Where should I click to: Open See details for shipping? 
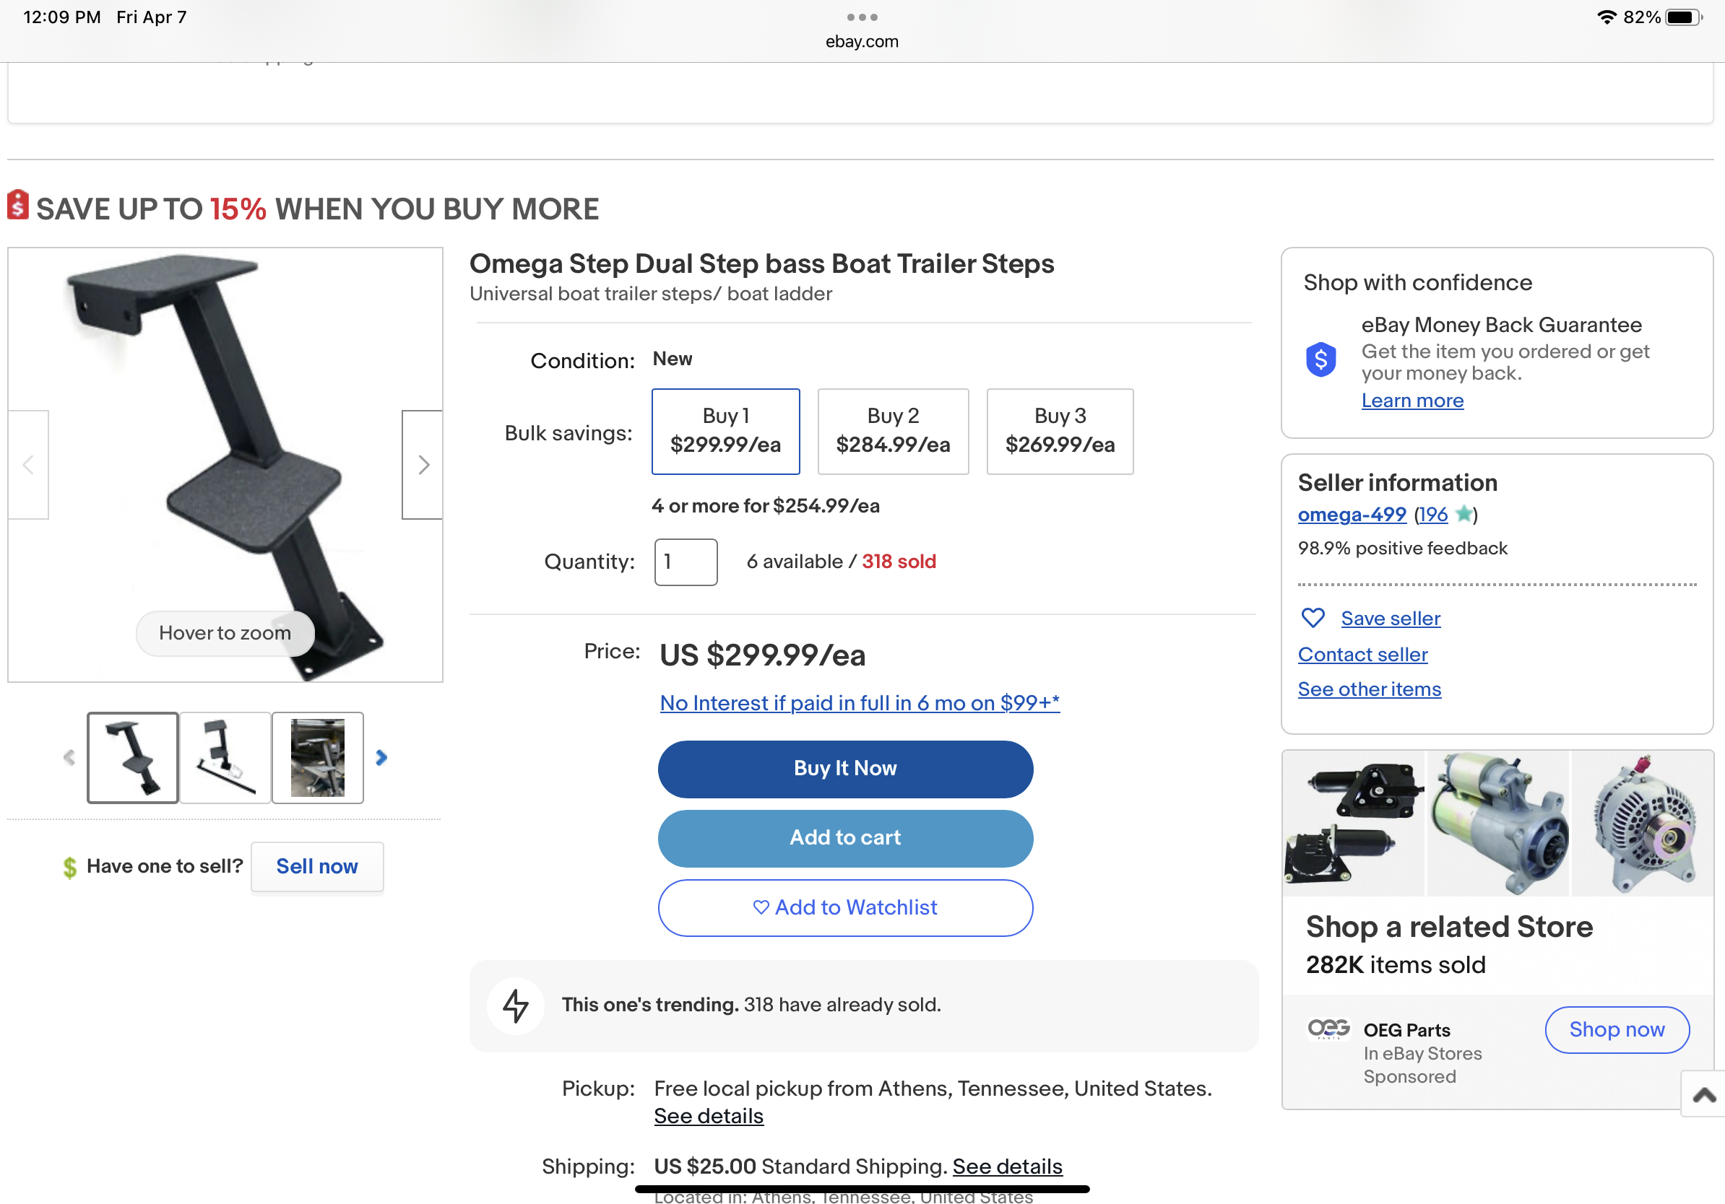[1007, 1166]
